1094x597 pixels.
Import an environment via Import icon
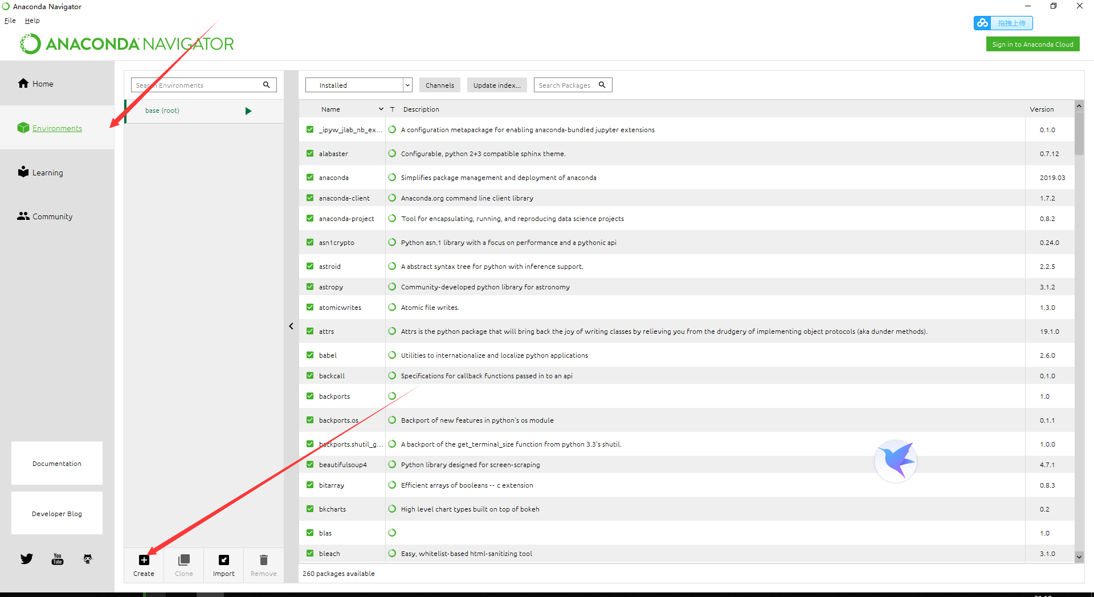pos(224,560)
